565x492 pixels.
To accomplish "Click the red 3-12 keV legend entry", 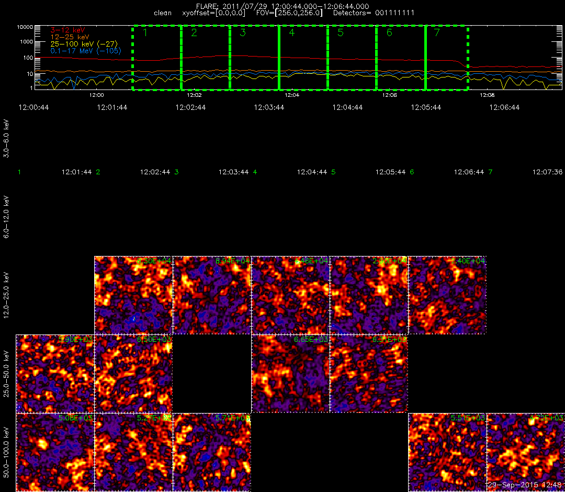I will click(67, 30).
